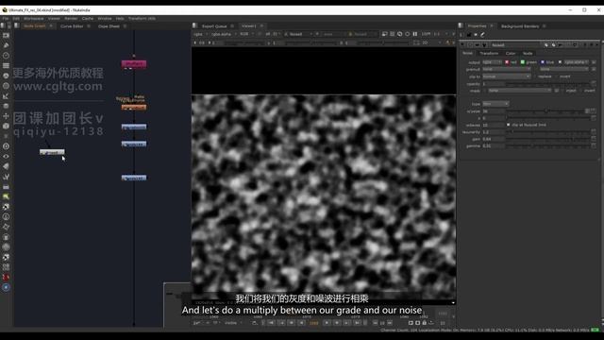The image size is (604, 340).
Task: Open the viewer rgba channel dropdown
Action: pos(200,34)
